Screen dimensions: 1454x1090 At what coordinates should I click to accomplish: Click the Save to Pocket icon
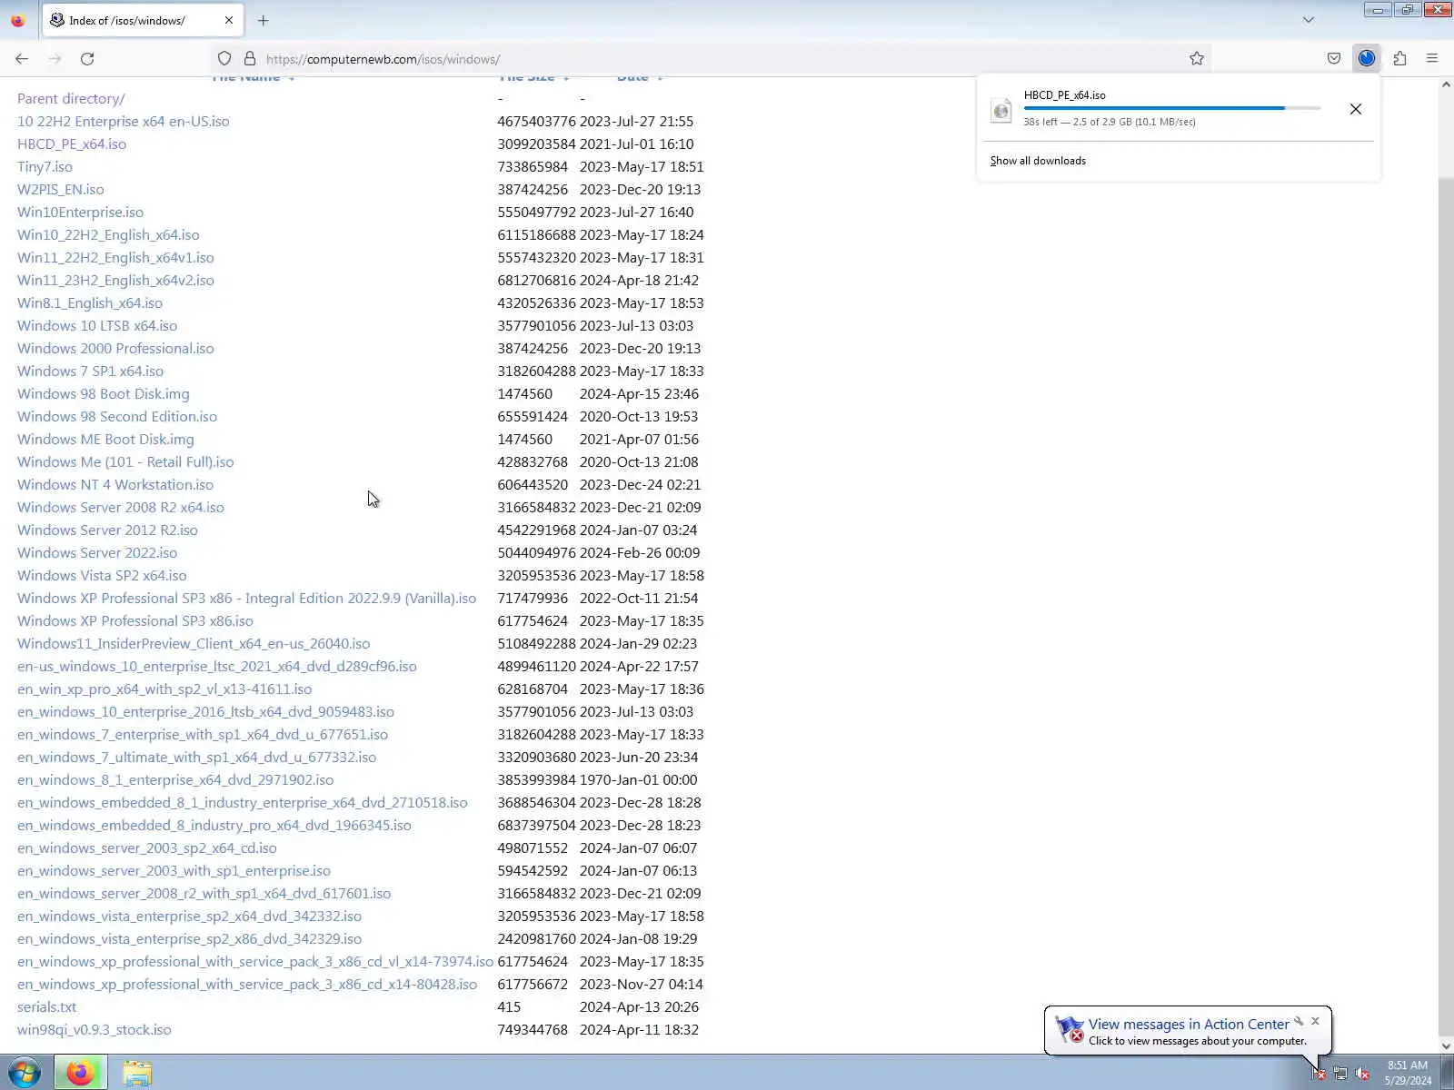(1334, 59)
